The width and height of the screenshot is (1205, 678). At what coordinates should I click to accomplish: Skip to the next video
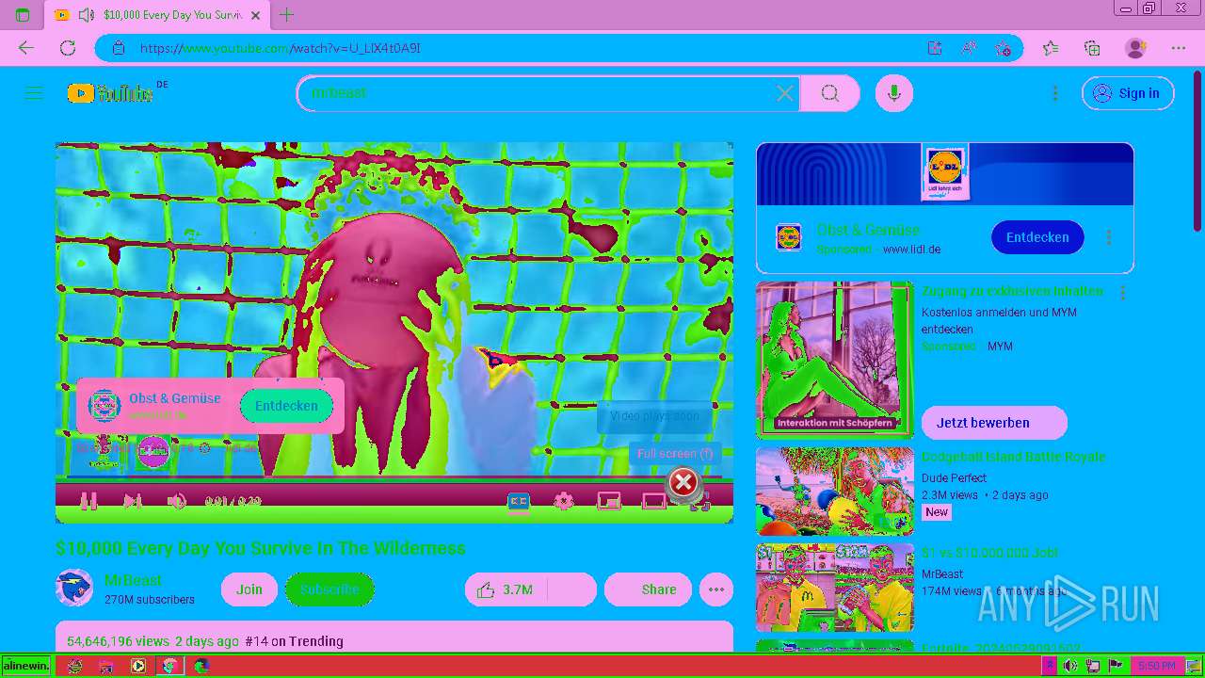click(133, 502)
